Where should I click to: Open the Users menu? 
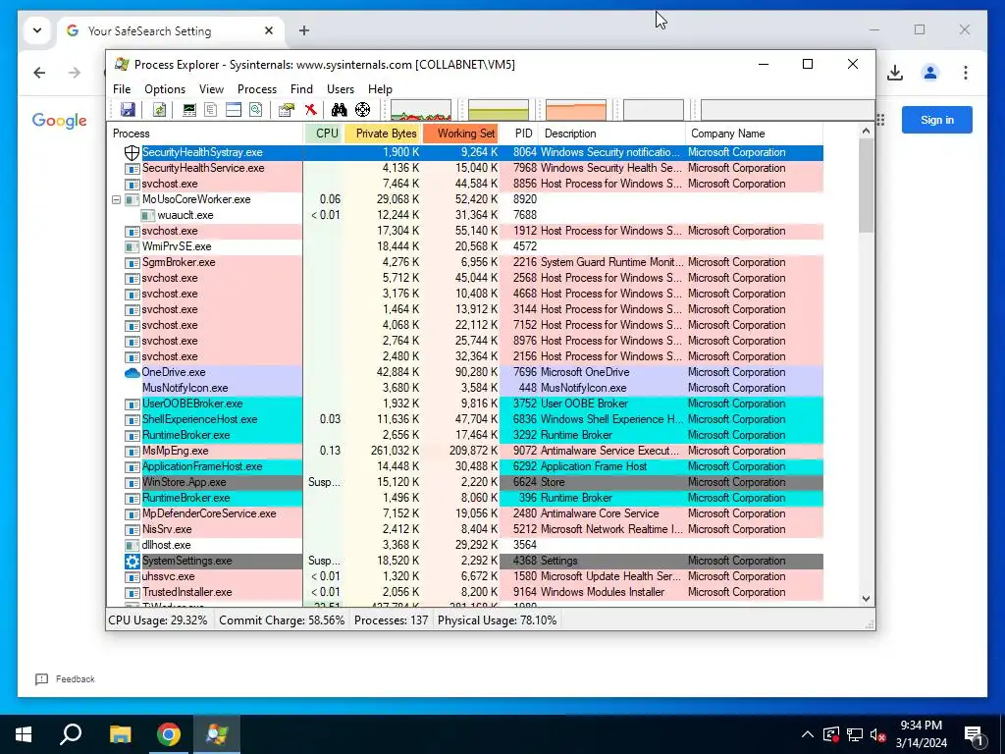(x=341, y=89)
